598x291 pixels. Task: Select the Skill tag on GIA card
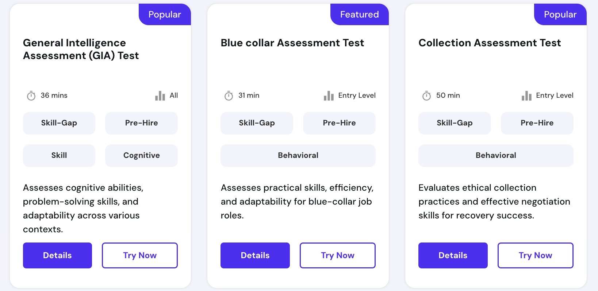tap(59, 155)
